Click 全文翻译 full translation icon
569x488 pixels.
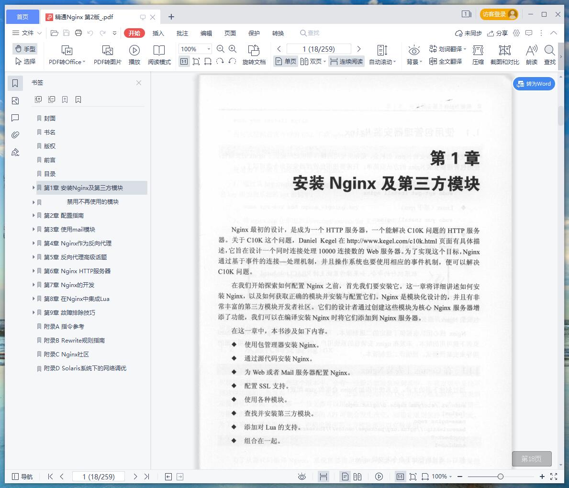click(445, 62)
